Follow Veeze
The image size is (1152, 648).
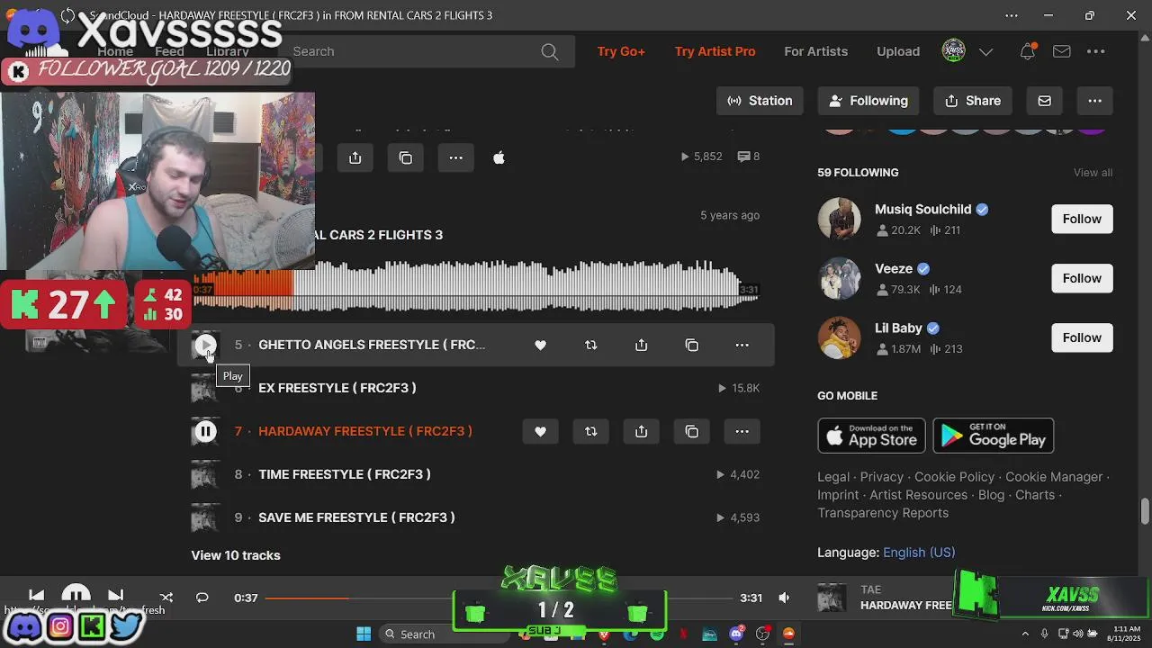click(x=1082, y=278)
